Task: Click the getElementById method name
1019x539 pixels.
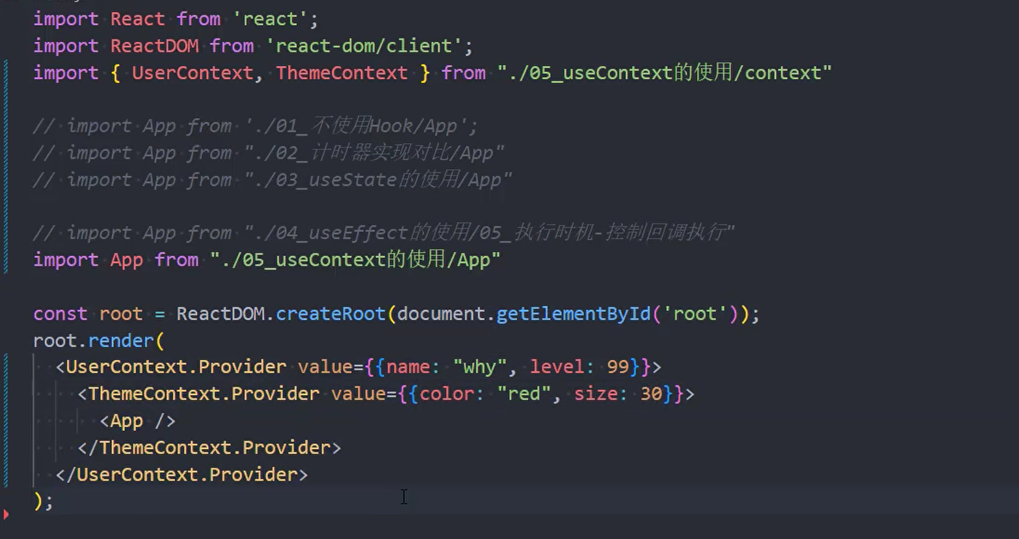Action: point(574,314)
